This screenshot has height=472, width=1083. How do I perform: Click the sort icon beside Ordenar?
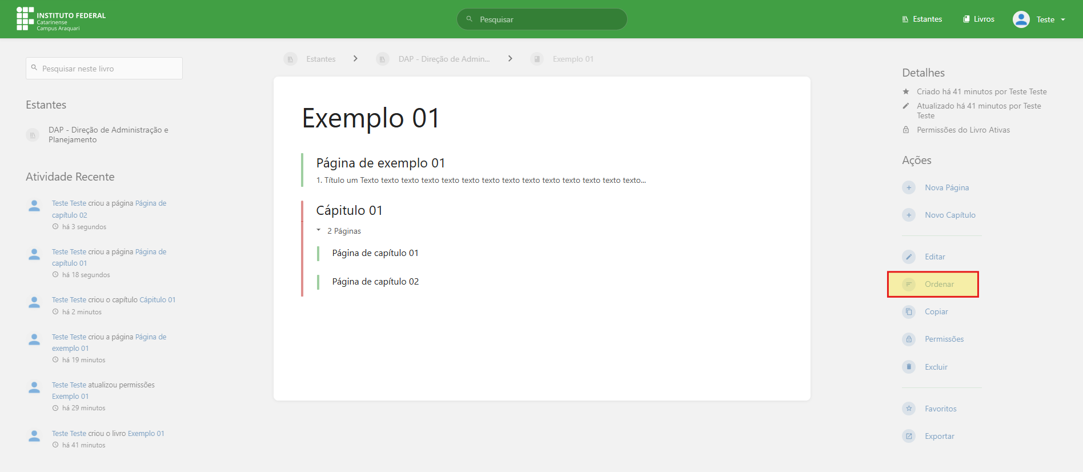pos(908,284)
